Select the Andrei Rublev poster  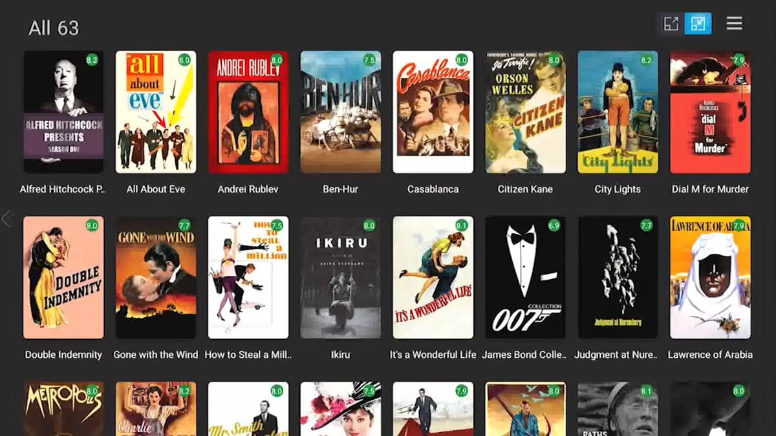point(248,112)
